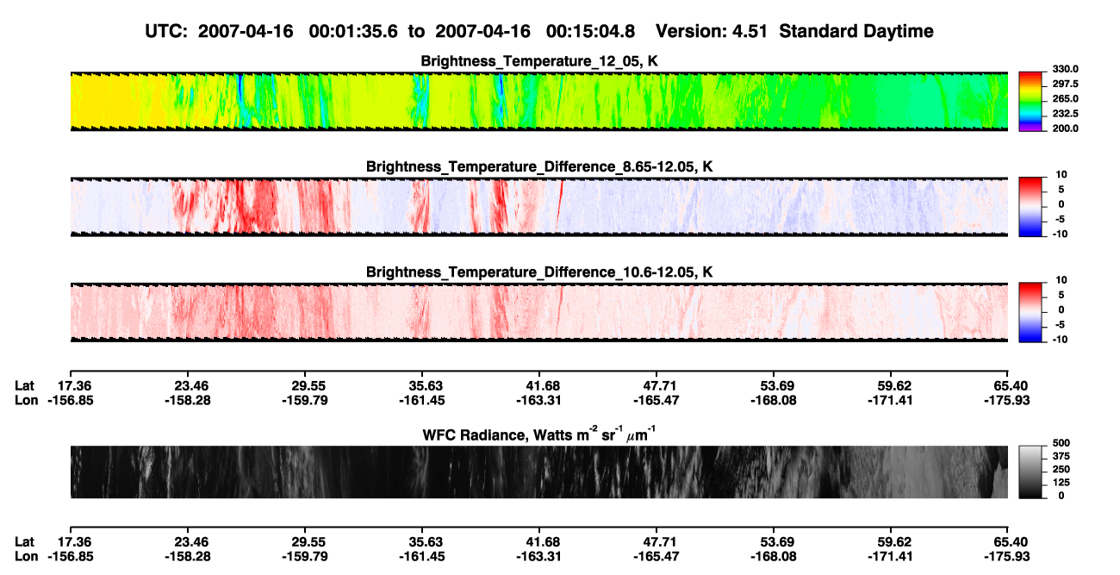Screen dimensions: 1120x575
Task: Select the Brightness_Temperature_12_05 image strip
Action: [x=538, y=101]
